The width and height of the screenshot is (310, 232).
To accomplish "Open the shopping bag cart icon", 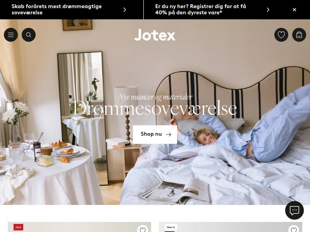I will click(299, 35).
